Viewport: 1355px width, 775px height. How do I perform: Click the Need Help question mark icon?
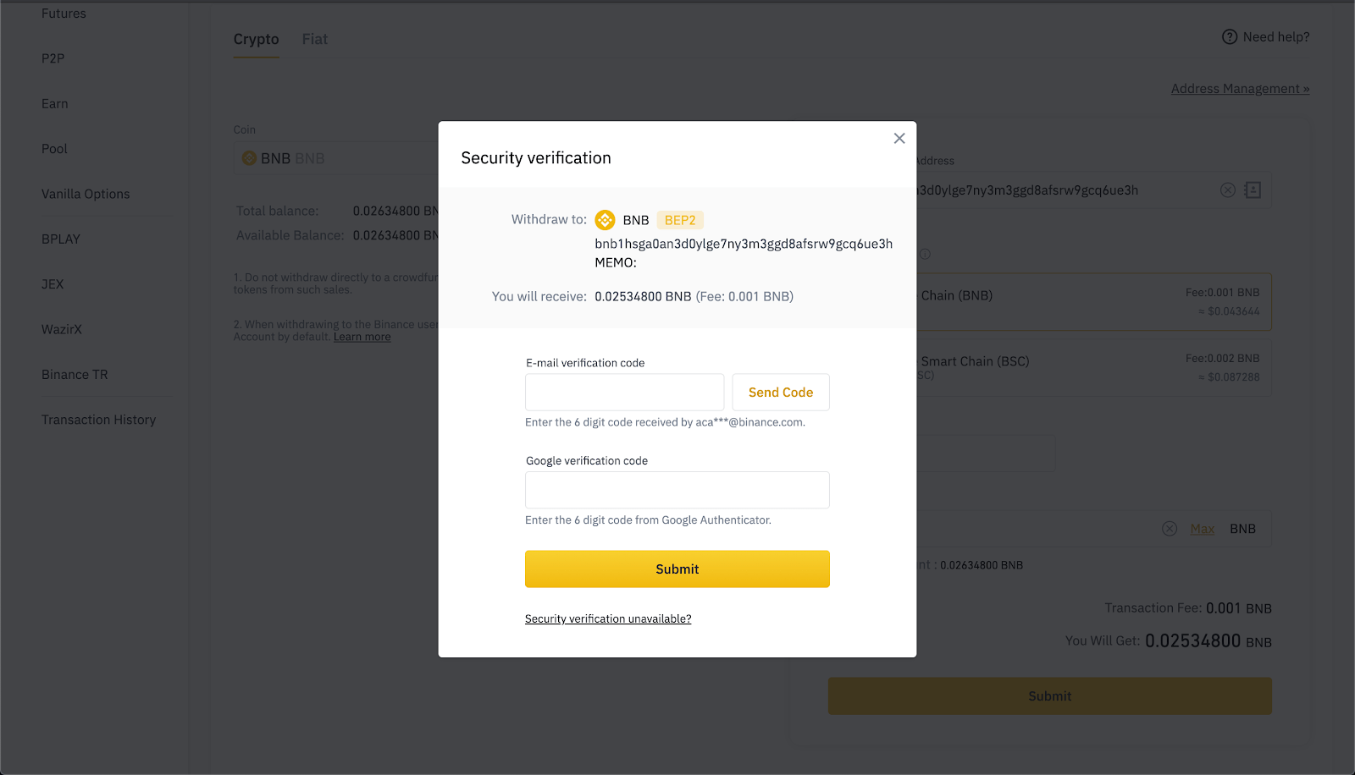point(1230,36)
